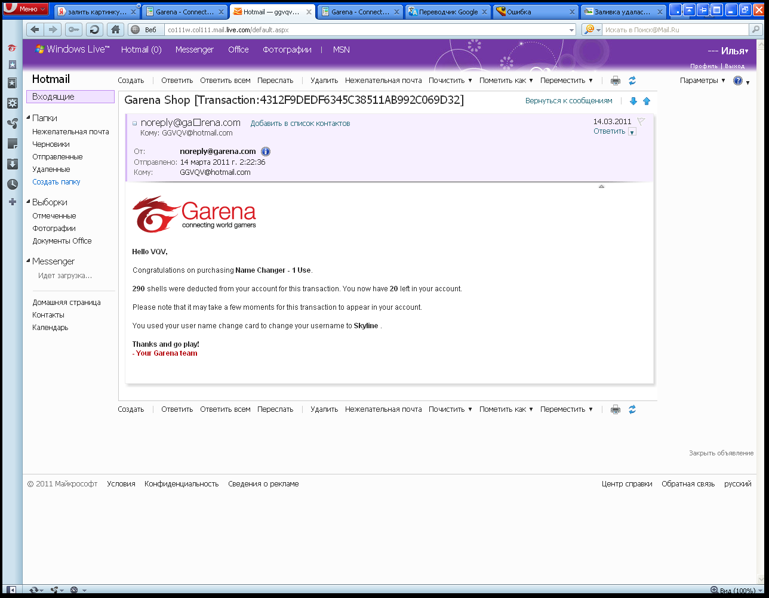Screen dimensions: 769x598
Task: Open Office in the header bar
Action: point(238,50)
